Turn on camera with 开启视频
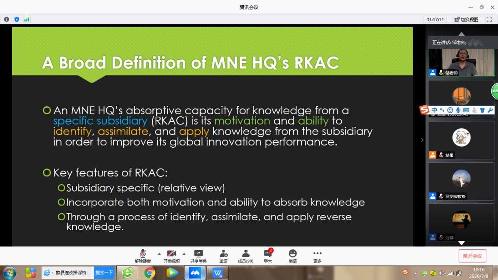The width and height of the screenshot is (498, 280). [171, 256]
